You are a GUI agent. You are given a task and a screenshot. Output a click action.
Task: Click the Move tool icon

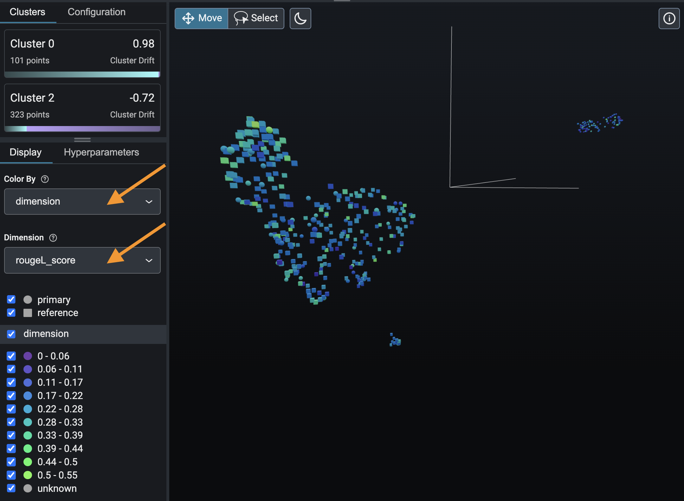click(188, 18)
